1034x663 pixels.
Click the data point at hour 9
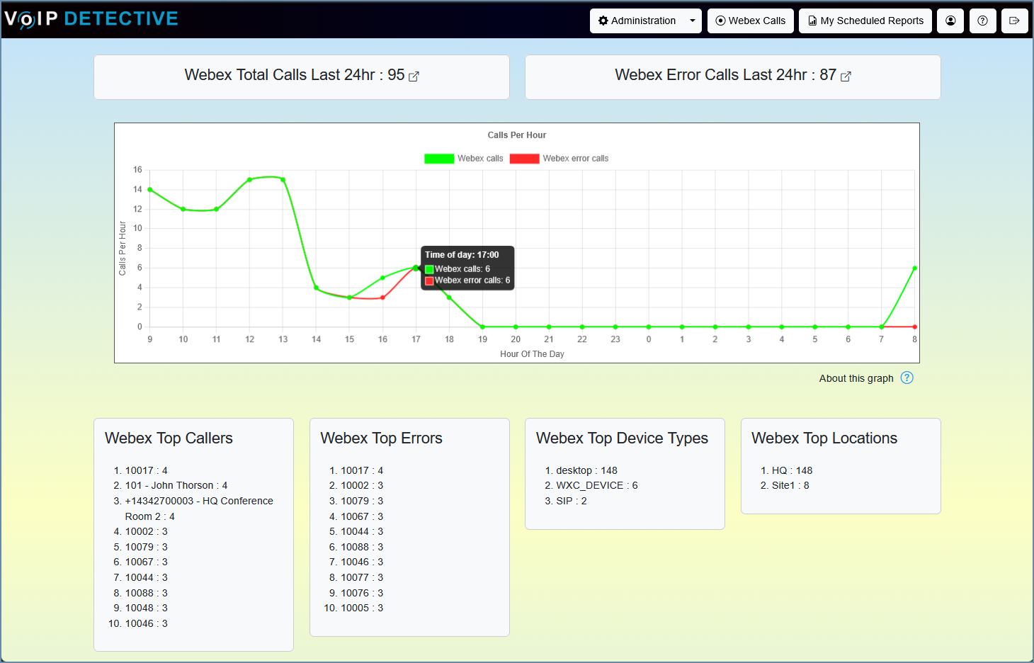coord(150,190)
